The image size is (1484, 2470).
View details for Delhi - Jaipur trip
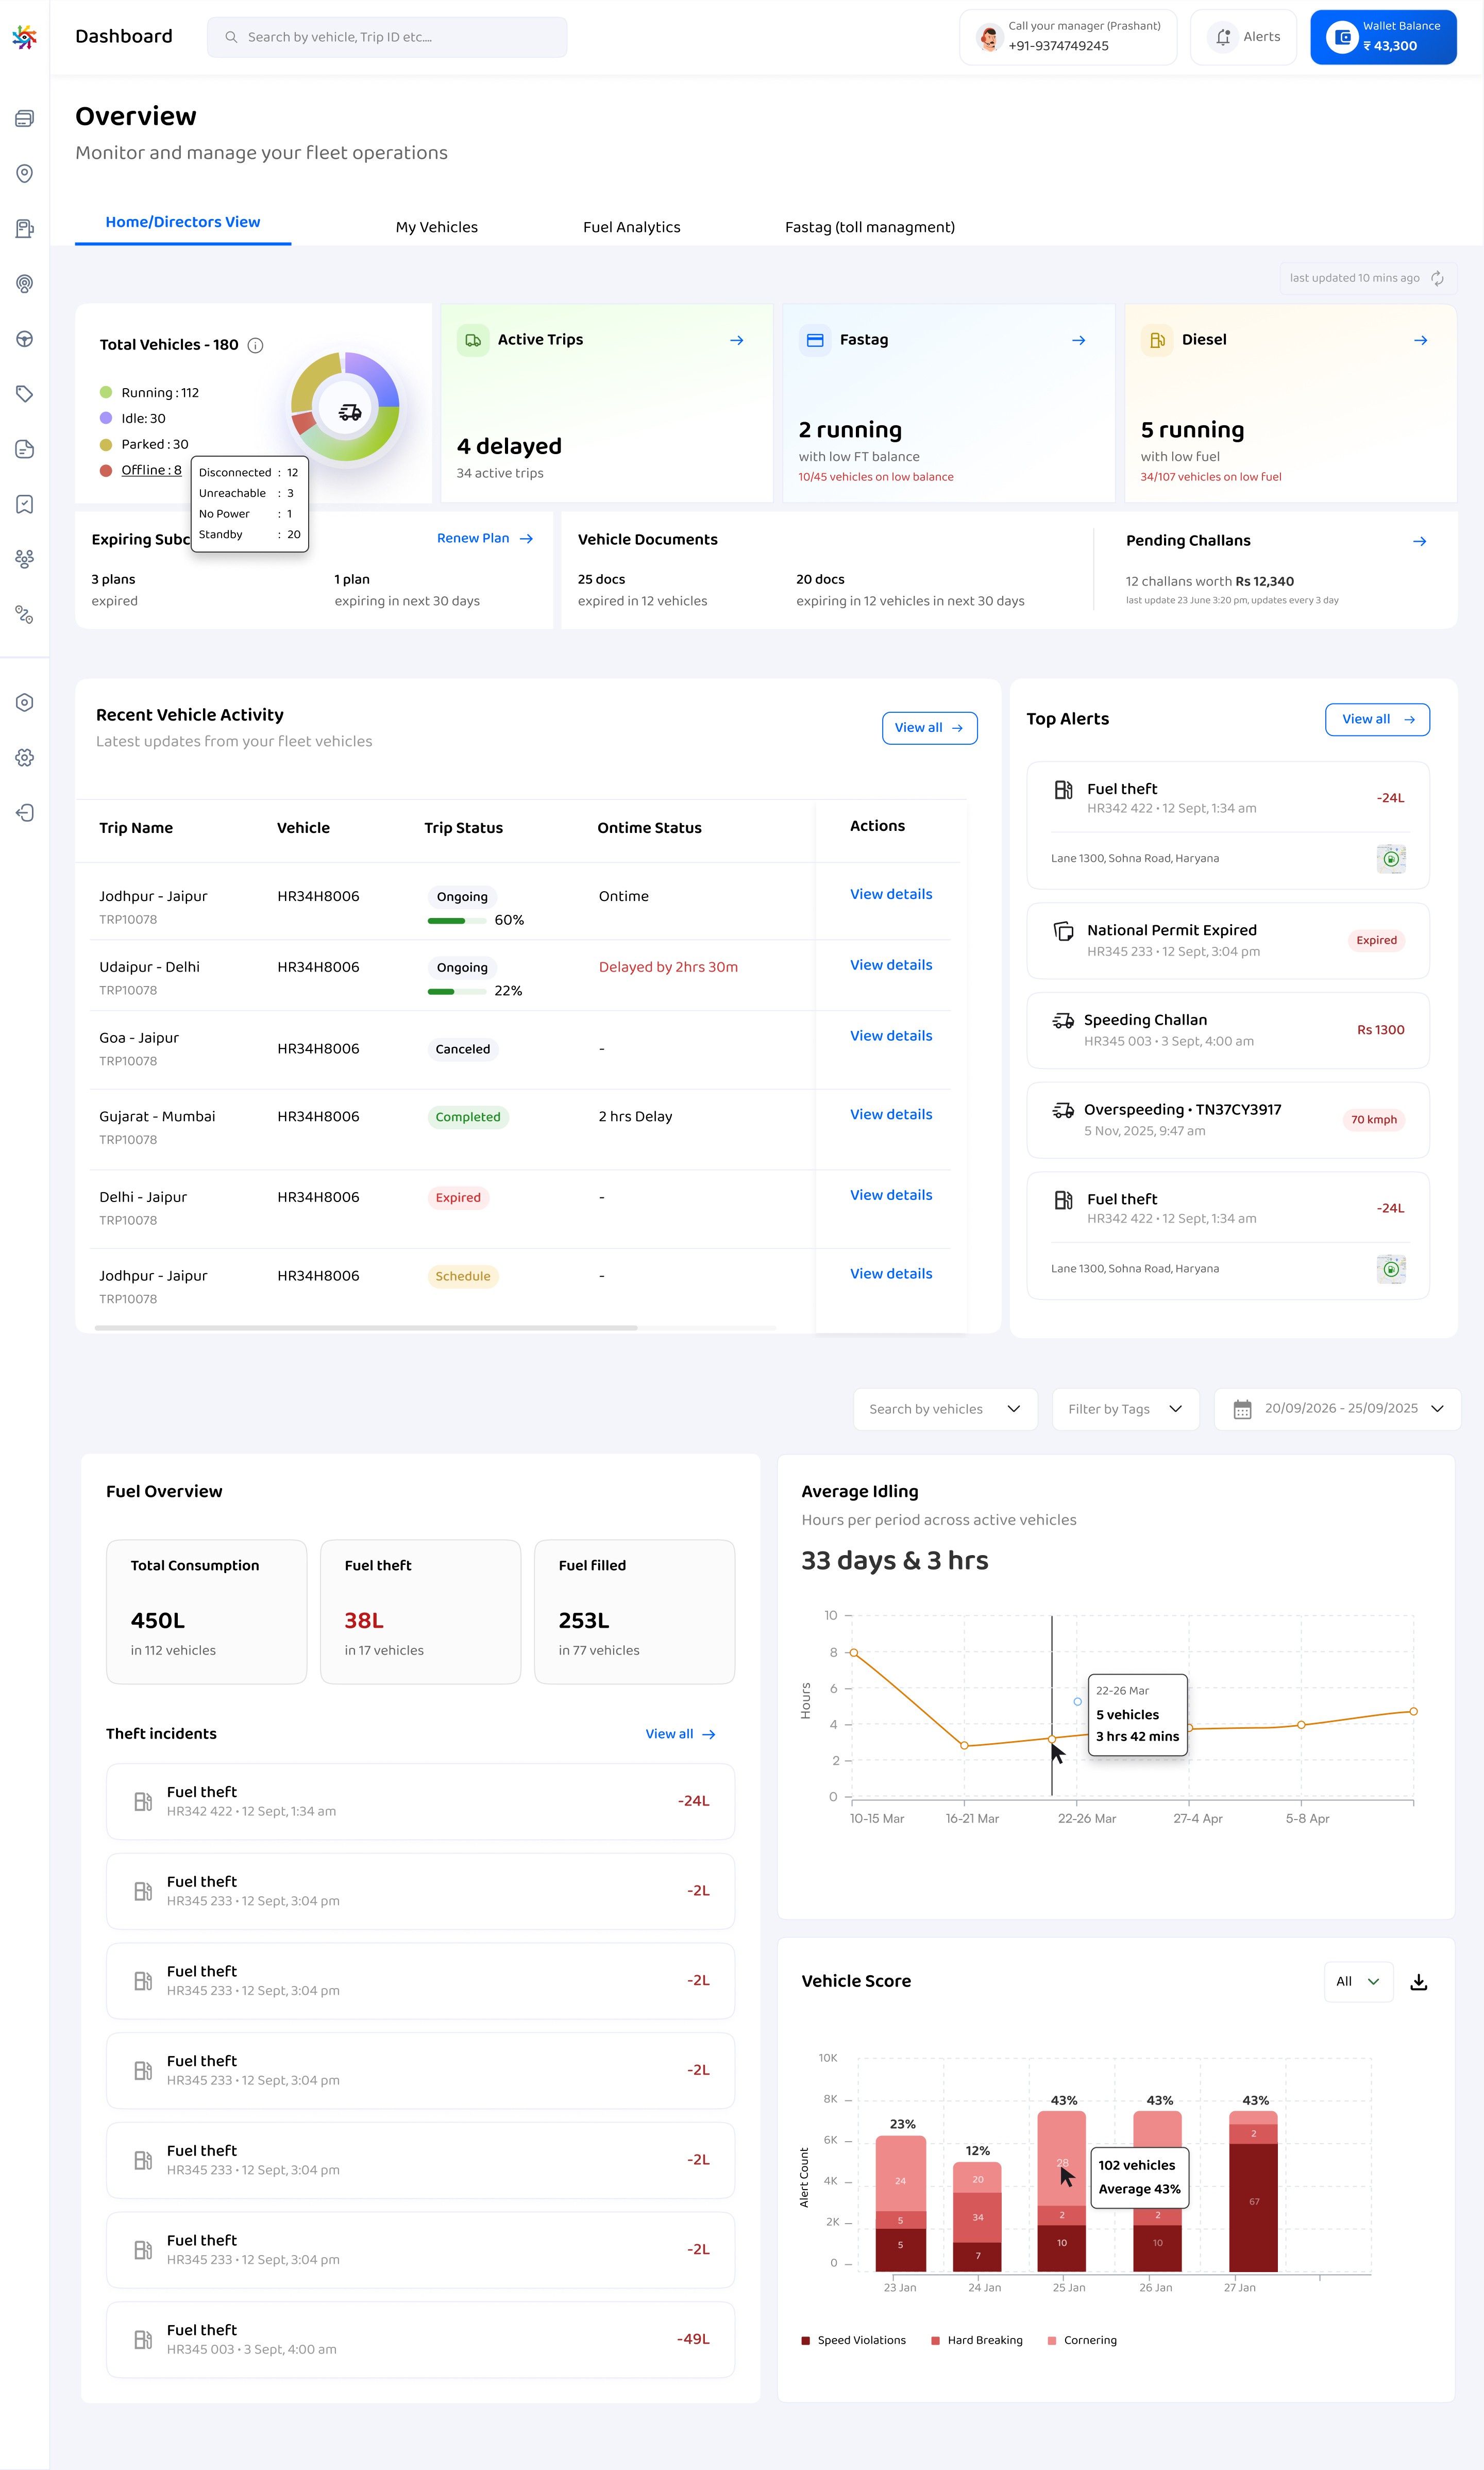(x=891, y=1195)
